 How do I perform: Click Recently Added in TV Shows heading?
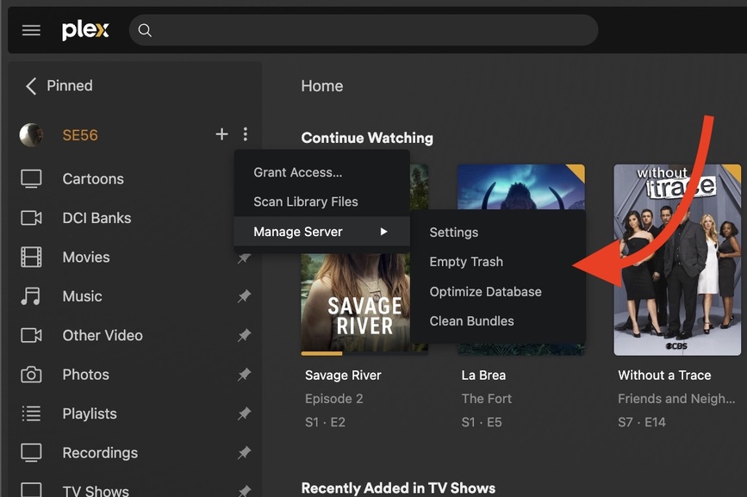pos(398,488)
